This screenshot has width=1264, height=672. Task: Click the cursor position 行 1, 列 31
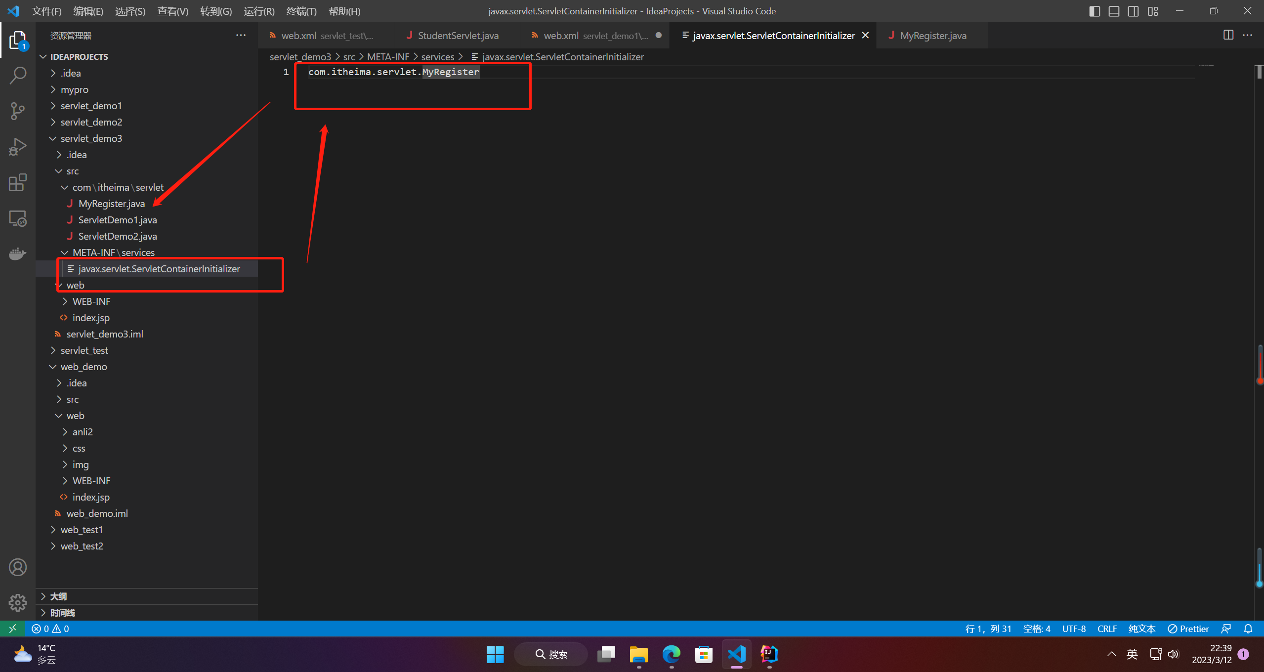pyautogui.click(x=988, y=629)
